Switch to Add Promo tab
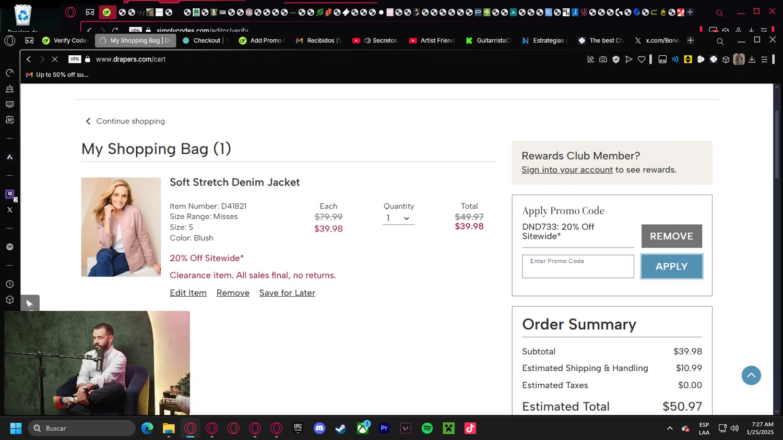The width and height of the screenshot is (783, 440). (262, 40)
